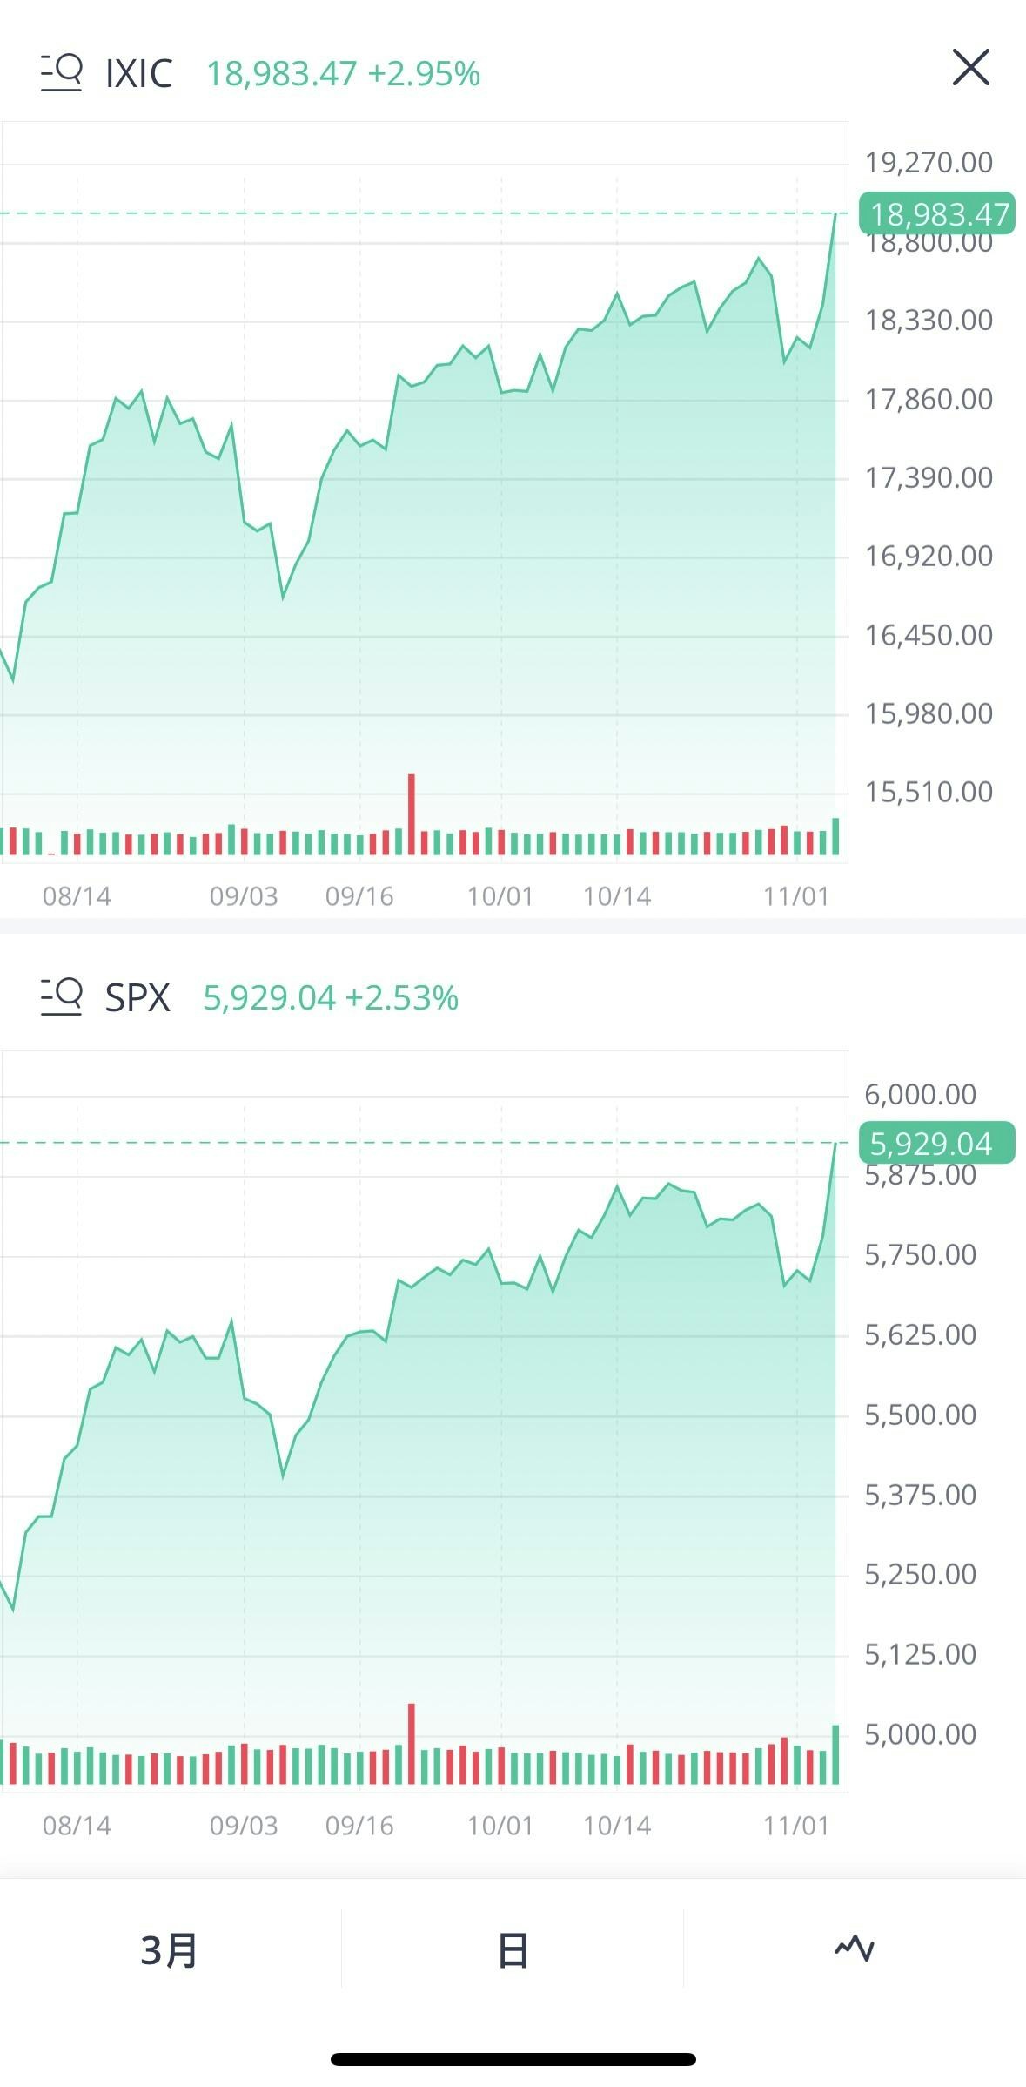Click the 08/14 date on SPX time axis
1026x2087 pixels.
click(x=77, y=1826)
